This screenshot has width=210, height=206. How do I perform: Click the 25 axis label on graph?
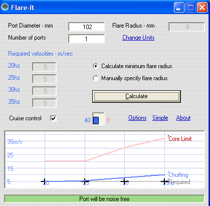10,155
